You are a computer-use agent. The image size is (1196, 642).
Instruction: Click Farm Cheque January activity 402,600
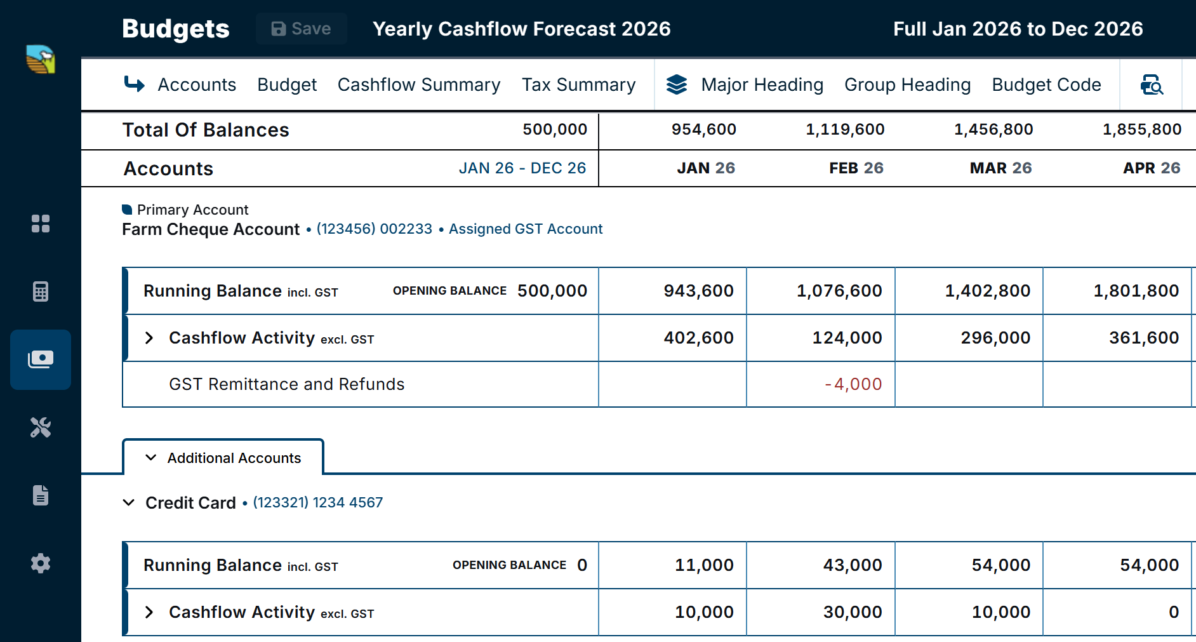pyautogui.click(x=672, y=338)
